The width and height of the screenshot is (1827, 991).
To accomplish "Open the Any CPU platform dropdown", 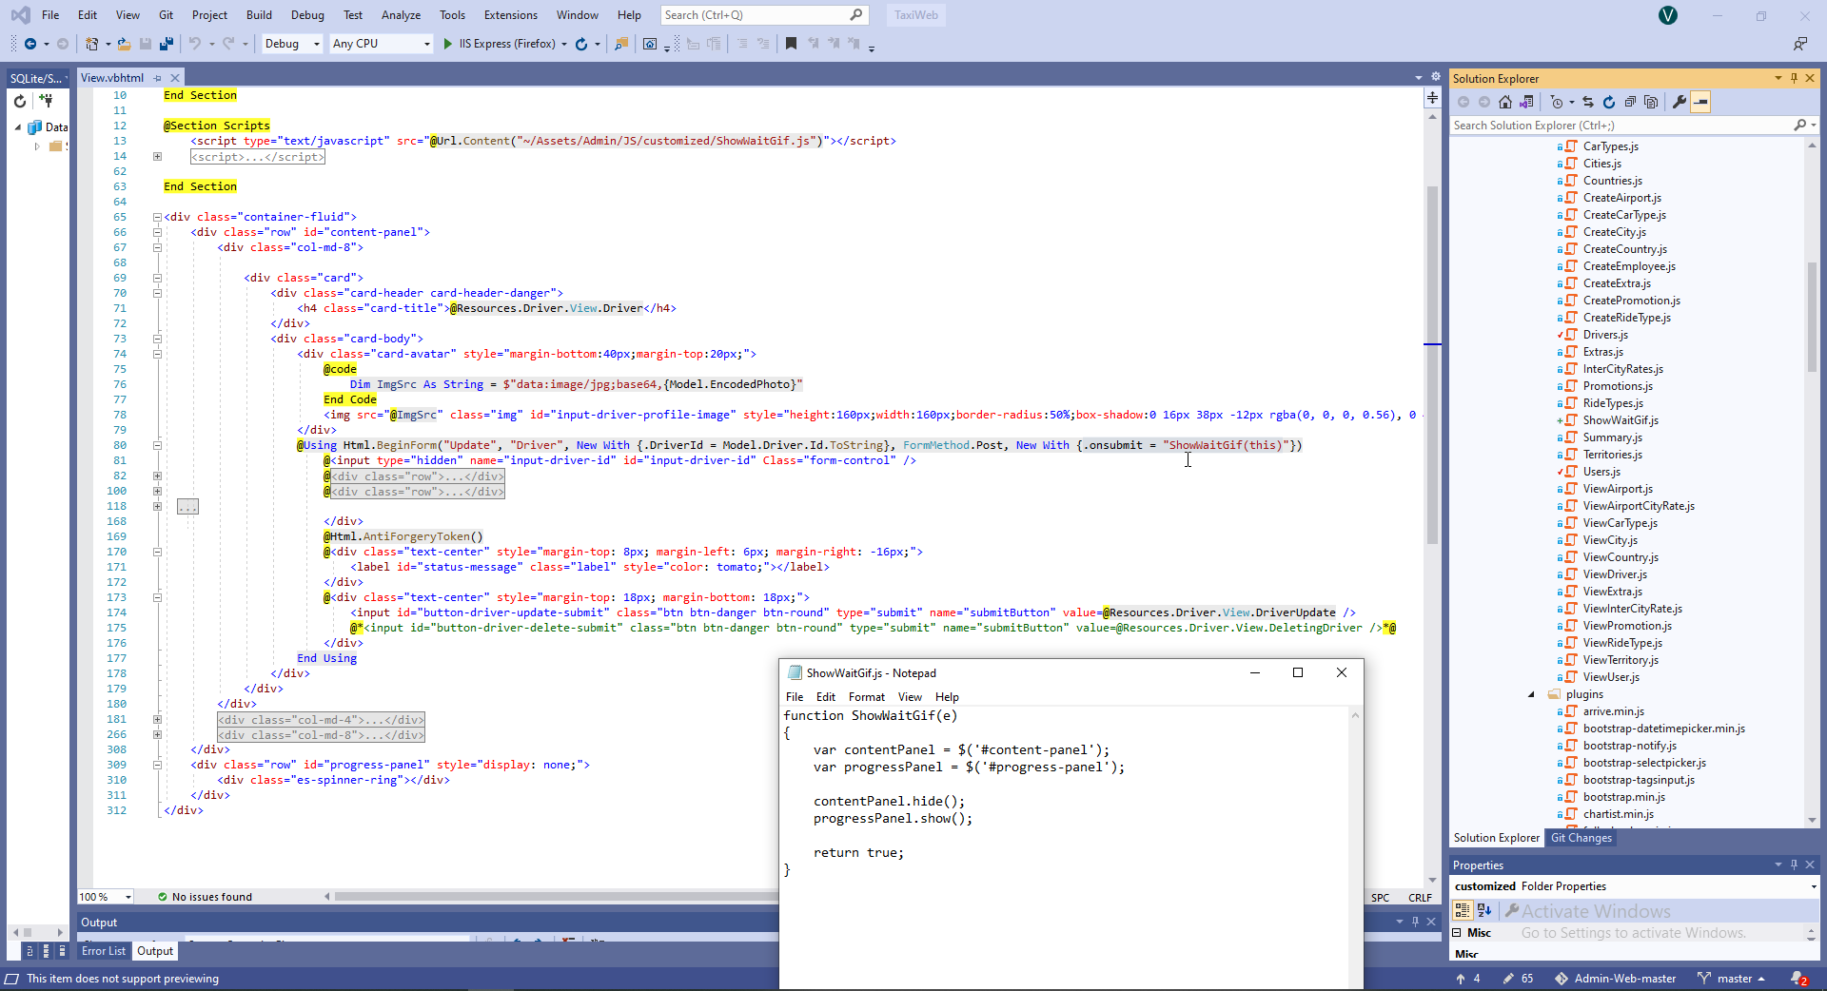I will pos(382,44).
